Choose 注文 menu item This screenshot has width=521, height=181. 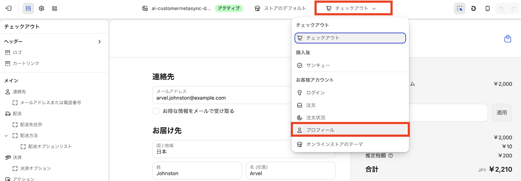point(350,105)
